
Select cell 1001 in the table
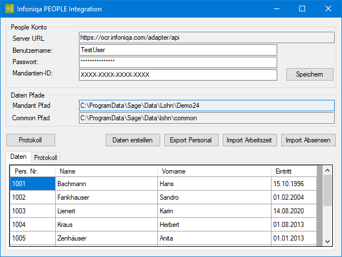[33, 184]
